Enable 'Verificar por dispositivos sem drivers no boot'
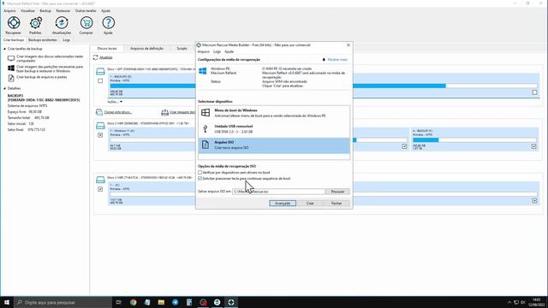 pyautogui.click(x=200, y=173)
